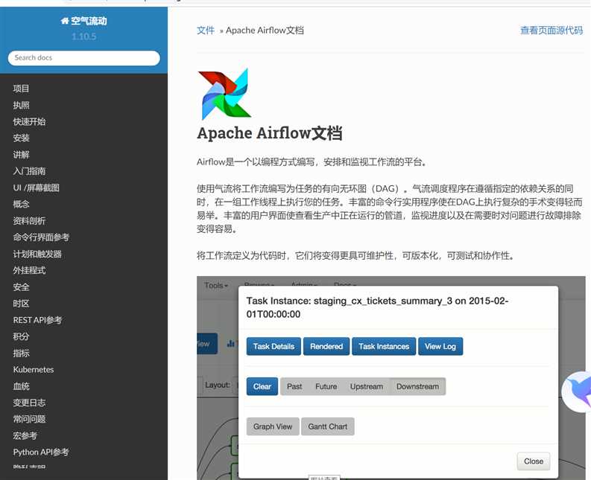Image resolution: width=591 pixels, height=480 pixels.
Task: Toggle the Past option
Action: 294,387
